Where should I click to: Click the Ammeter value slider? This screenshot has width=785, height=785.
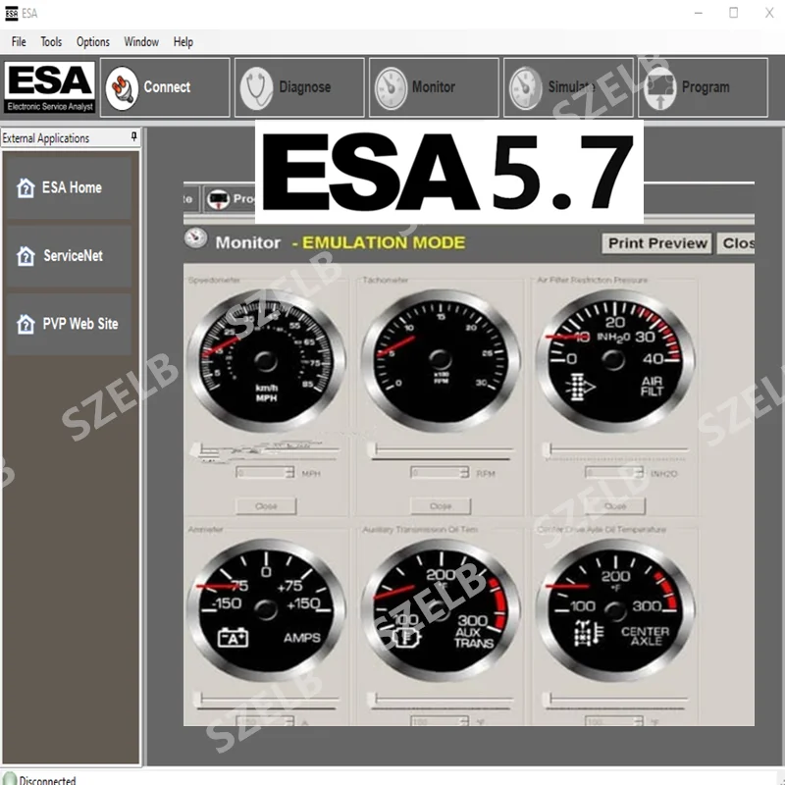(x=266, y=700)
